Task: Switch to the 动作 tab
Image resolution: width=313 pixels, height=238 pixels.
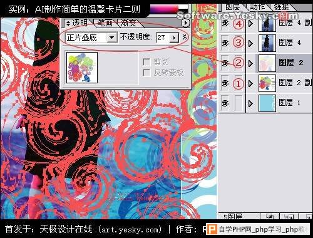Action: (257, 7)
